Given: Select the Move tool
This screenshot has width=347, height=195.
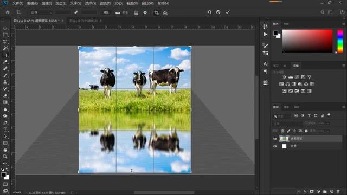Looking at the screenshot, I should (5, 28).
